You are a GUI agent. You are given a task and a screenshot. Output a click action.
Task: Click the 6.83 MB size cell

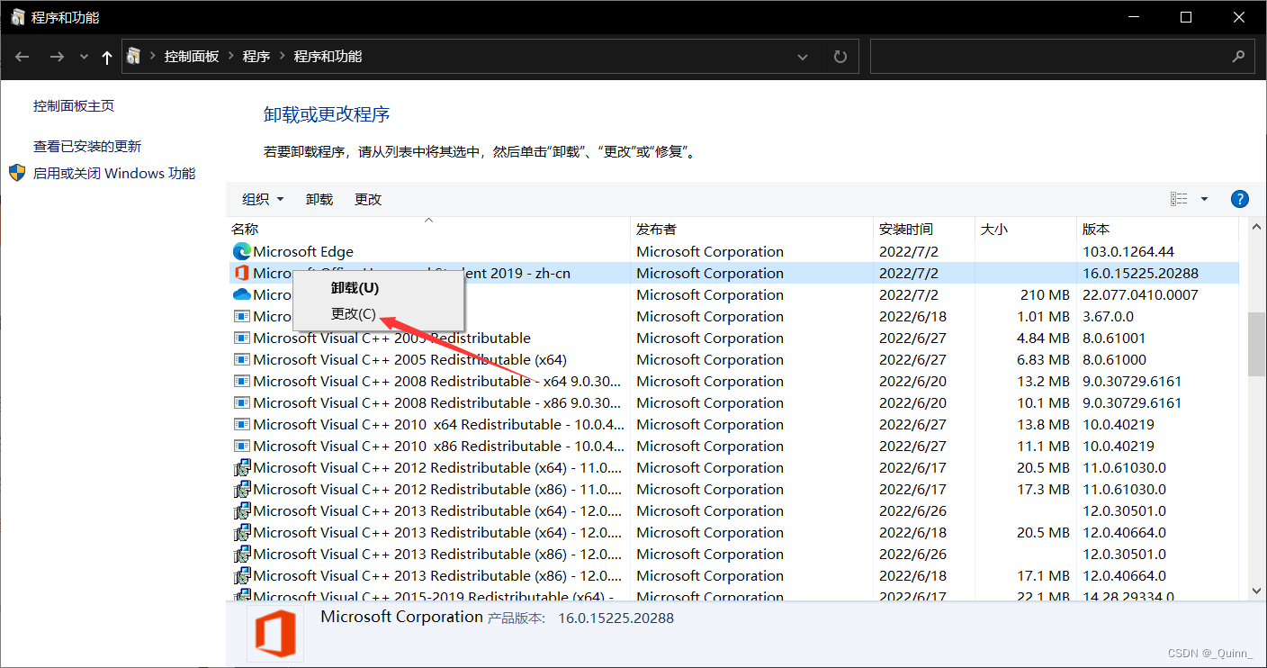pyautogui.click(x=1043, y=359)
